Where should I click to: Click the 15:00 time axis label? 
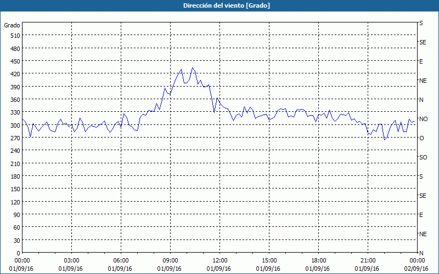click(269, 261)
